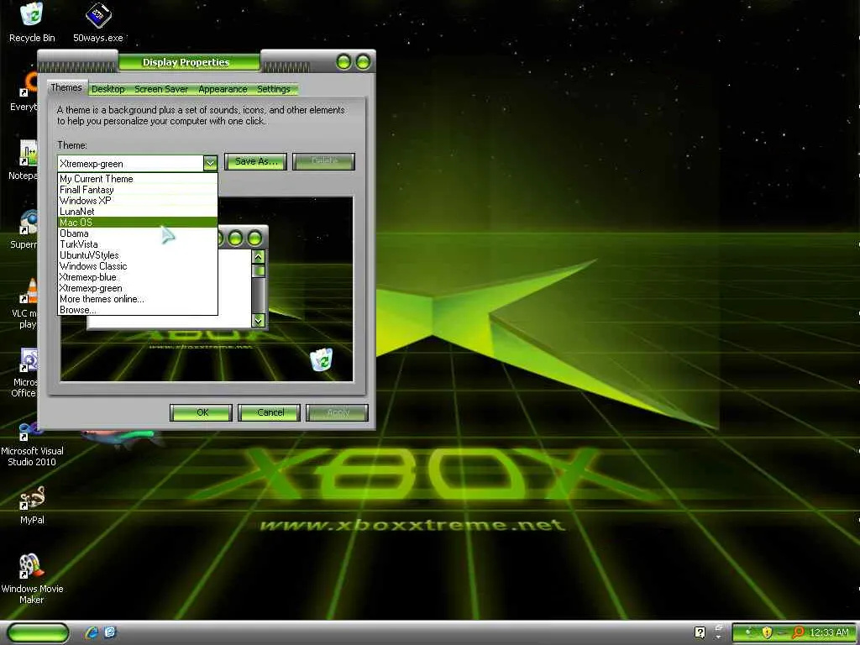
Task: Choose My Current Theme from list
Action: (x=138, y=179)
